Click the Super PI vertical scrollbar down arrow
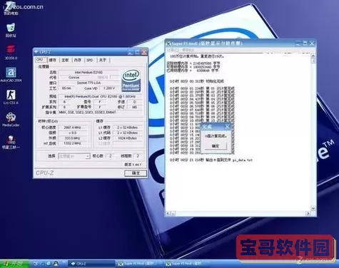The height and width of the screenshot is (268, 339). point(313,208)
